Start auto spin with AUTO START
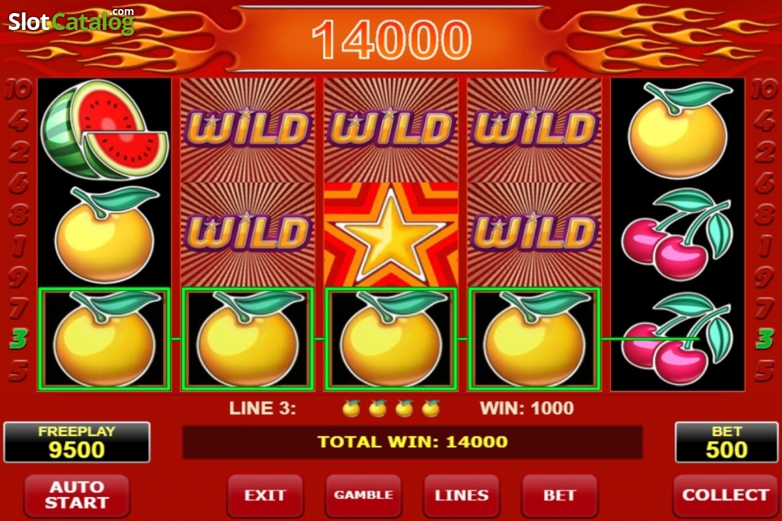The image size is (782, 521). [77, 496]
